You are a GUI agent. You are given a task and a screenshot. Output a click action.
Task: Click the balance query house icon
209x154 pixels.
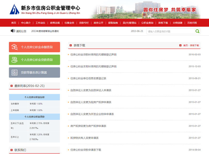14,47
